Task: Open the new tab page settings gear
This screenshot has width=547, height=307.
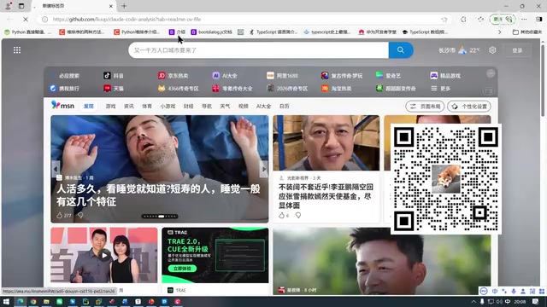Action: click(x=492, y=50)
